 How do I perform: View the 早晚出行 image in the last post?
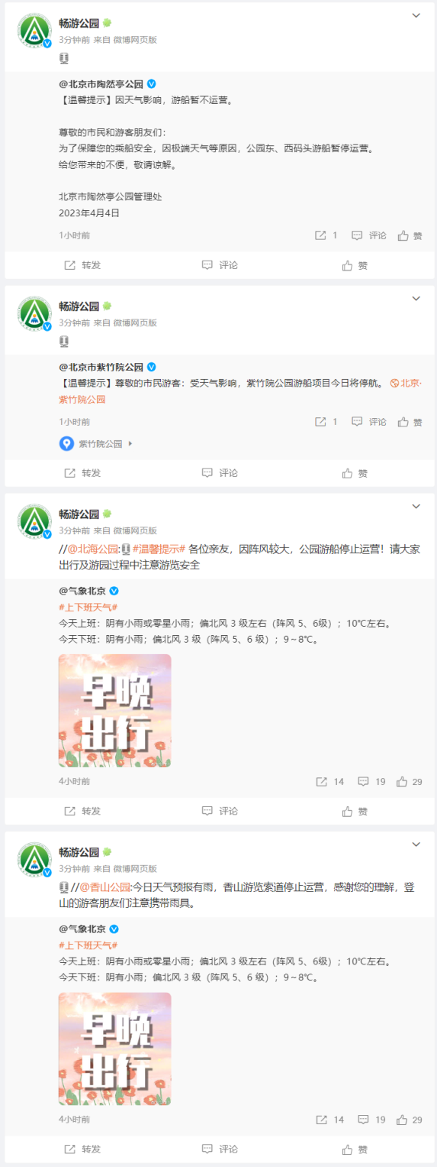pyautogui.click(x=115, y=1049)
